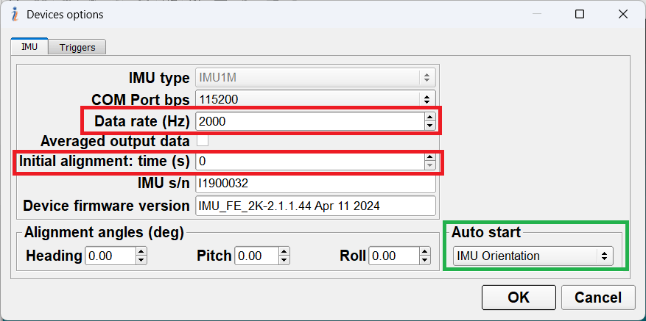Decrease the Heading angle
The image size is (646, 321).
pyautogui.click(x=141, y=260)
